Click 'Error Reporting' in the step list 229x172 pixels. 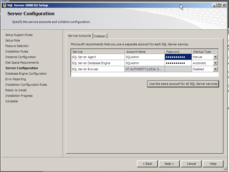click(x=16, y=79)
